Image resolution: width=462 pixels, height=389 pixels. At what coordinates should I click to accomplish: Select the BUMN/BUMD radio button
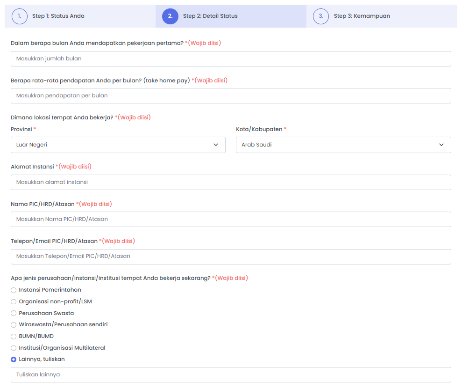pos(14,337)
